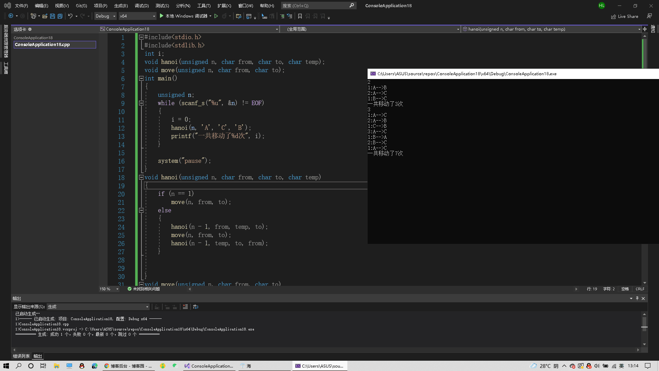Click Start Without Debugging green outline arrow
Screen dimensions: 659x371
[x=216, y=16]
